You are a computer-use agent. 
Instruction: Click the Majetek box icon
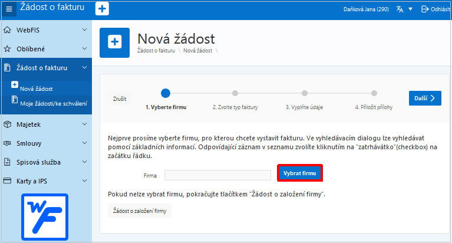point(8,124)
